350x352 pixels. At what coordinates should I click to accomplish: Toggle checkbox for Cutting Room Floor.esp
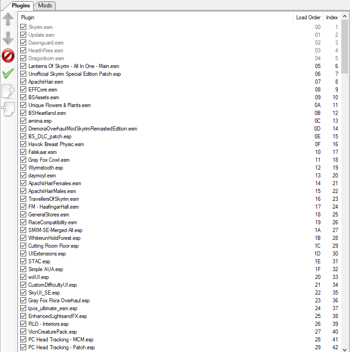pyautogui.click(x=23, y=246)
